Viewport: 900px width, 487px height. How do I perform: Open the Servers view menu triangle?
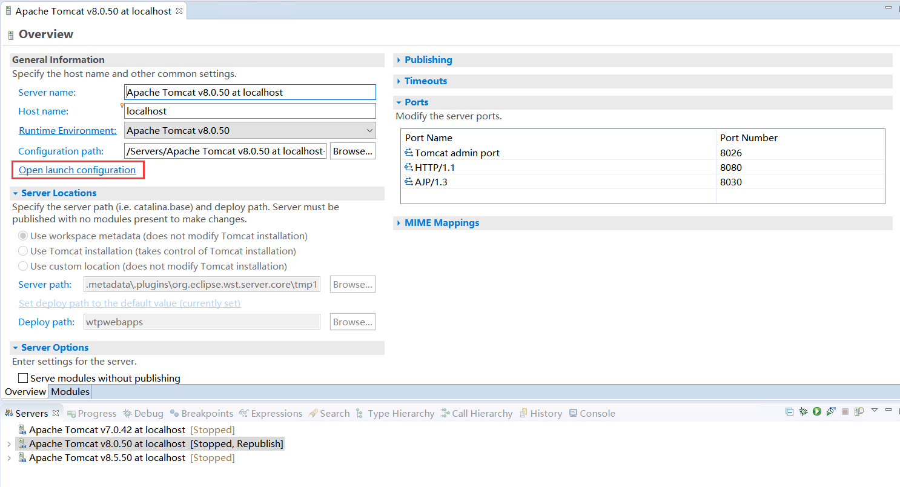point(875,410)
